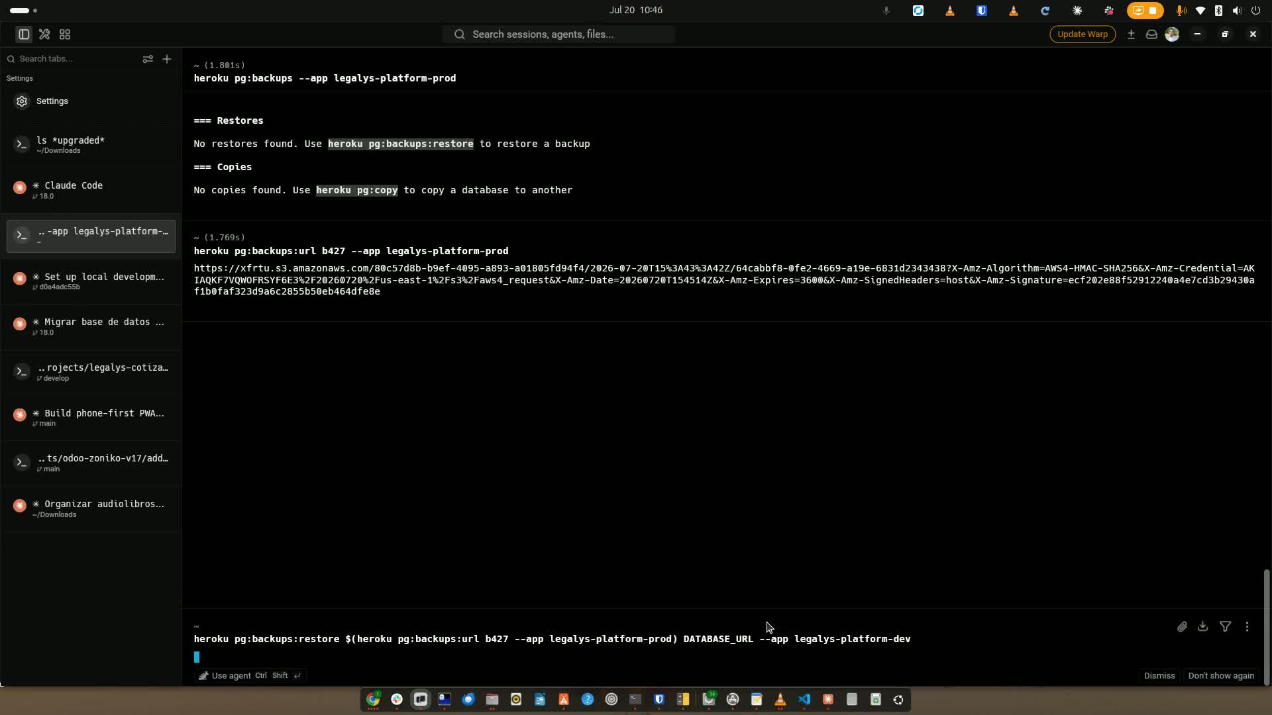The image size is (1272, 715).
Task: Open the three-dot more options menu
Action: click(1247, 626)
